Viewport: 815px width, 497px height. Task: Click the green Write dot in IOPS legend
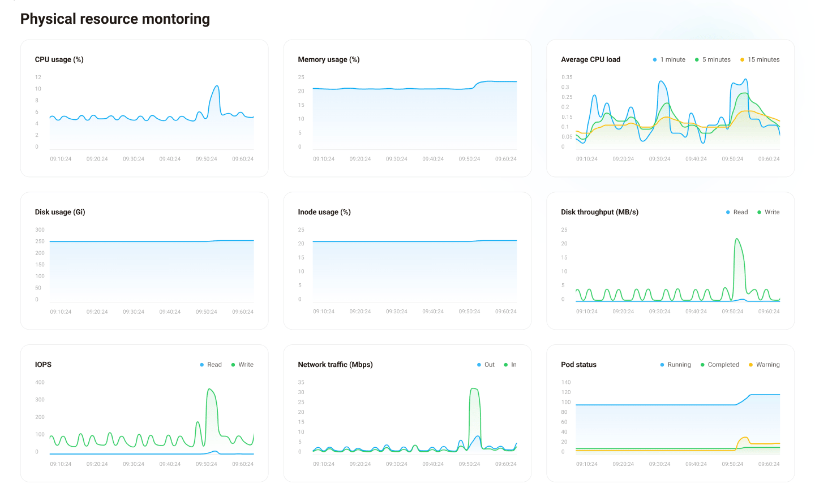(234, 365)
